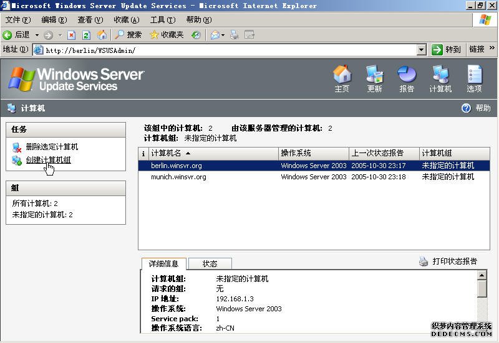Click the create computer group icon

(x=17, y=161)
